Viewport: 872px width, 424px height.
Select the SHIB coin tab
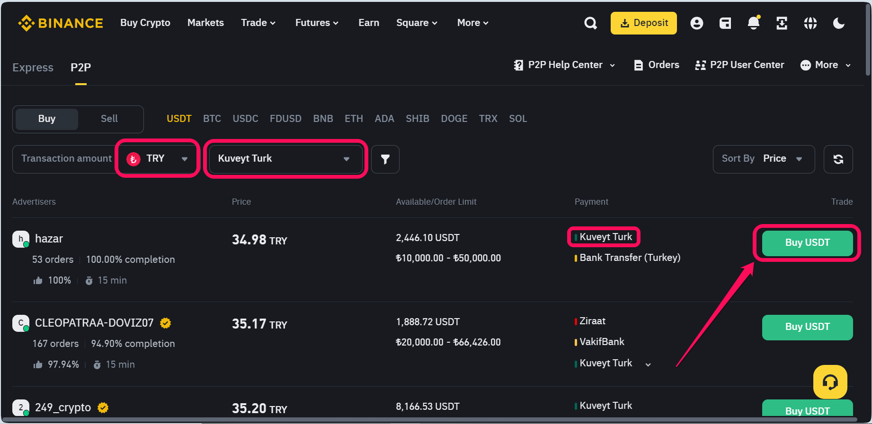[x=418, y=119]
